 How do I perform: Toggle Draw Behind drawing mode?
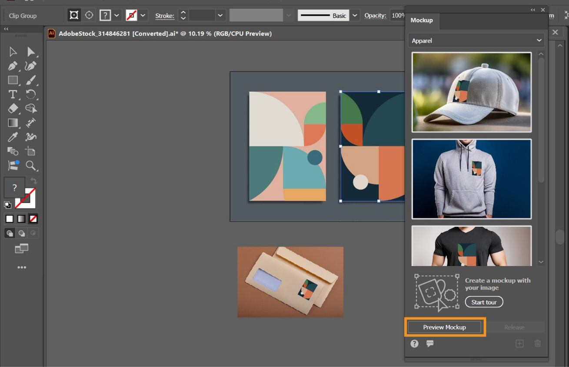click(21, 233)
